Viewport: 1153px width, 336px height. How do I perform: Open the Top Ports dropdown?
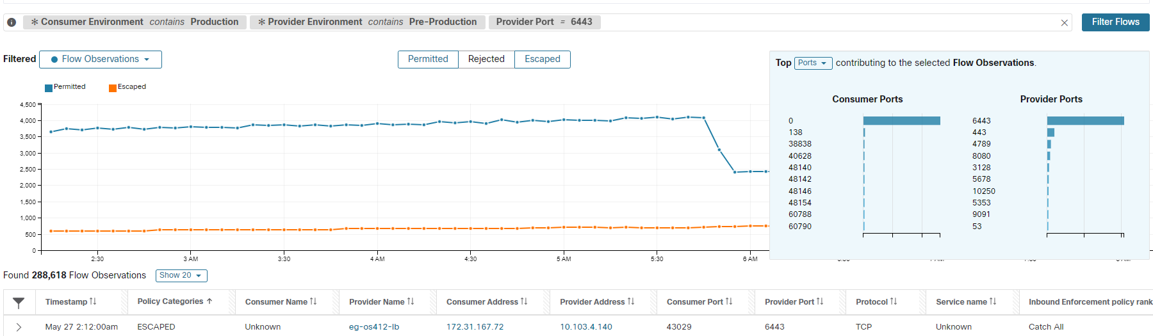coord(813,63)
